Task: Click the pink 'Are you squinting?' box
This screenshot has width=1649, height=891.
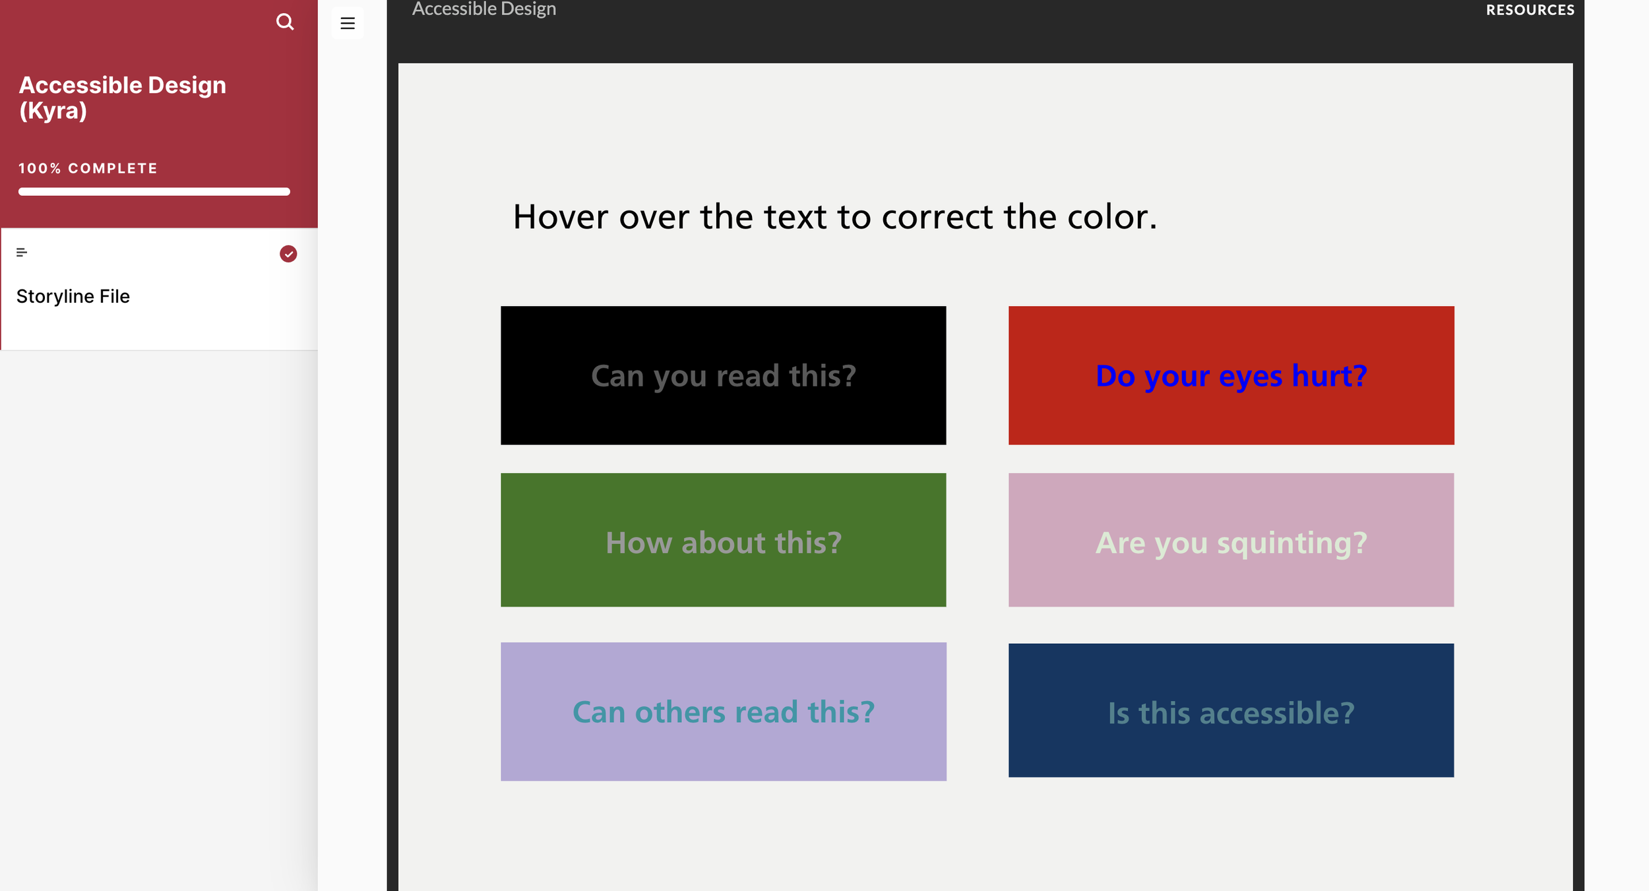Action: coord(1231,540)
